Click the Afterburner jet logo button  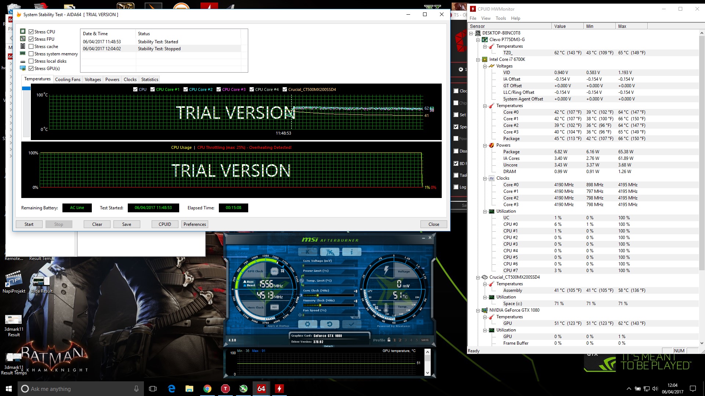click(x=329, y=252)
